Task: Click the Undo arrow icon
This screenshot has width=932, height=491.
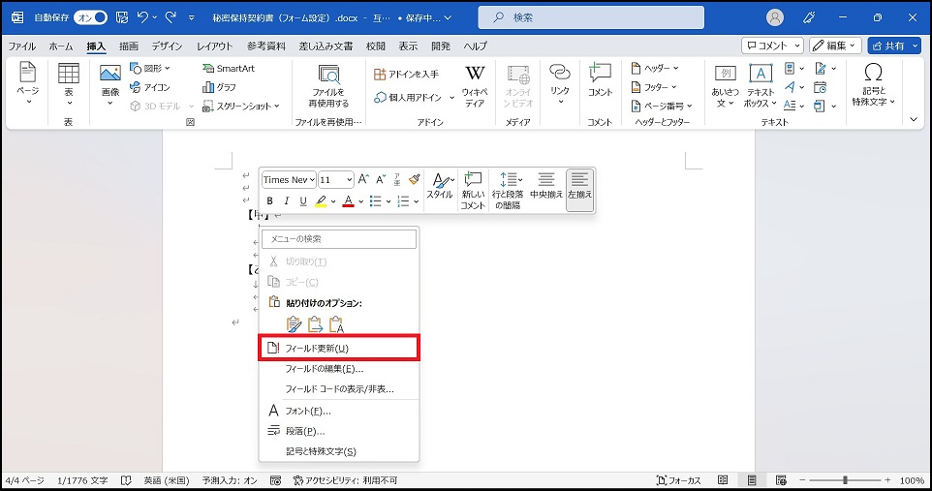Action: click(x=142, y=17)
